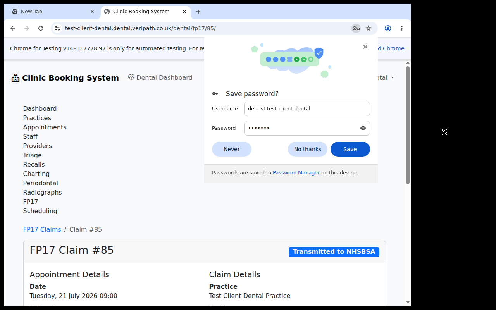This screenshot has width=496, height=310.
Task: Click the FP17 Claims breadcrumb link
Action: coord(42,229)
